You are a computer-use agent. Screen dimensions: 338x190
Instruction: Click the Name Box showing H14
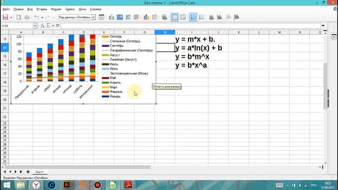click(17, 26)
